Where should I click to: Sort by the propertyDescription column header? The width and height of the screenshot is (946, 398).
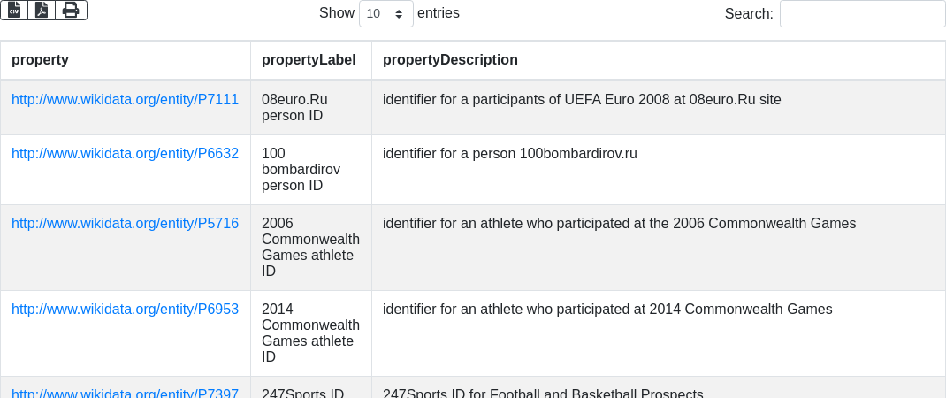point(450,60)
